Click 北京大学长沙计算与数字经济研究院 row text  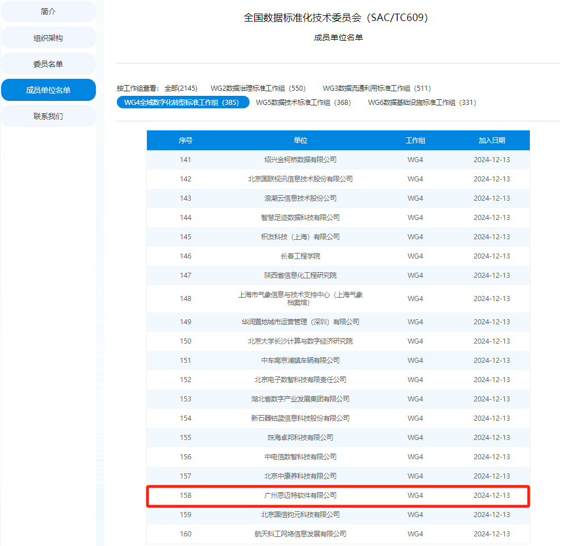[x=301, y=341]
